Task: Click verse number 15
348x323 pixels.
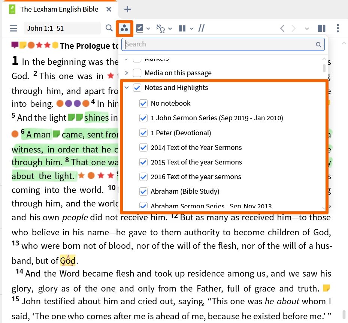Action: click(x=15, y=299)
